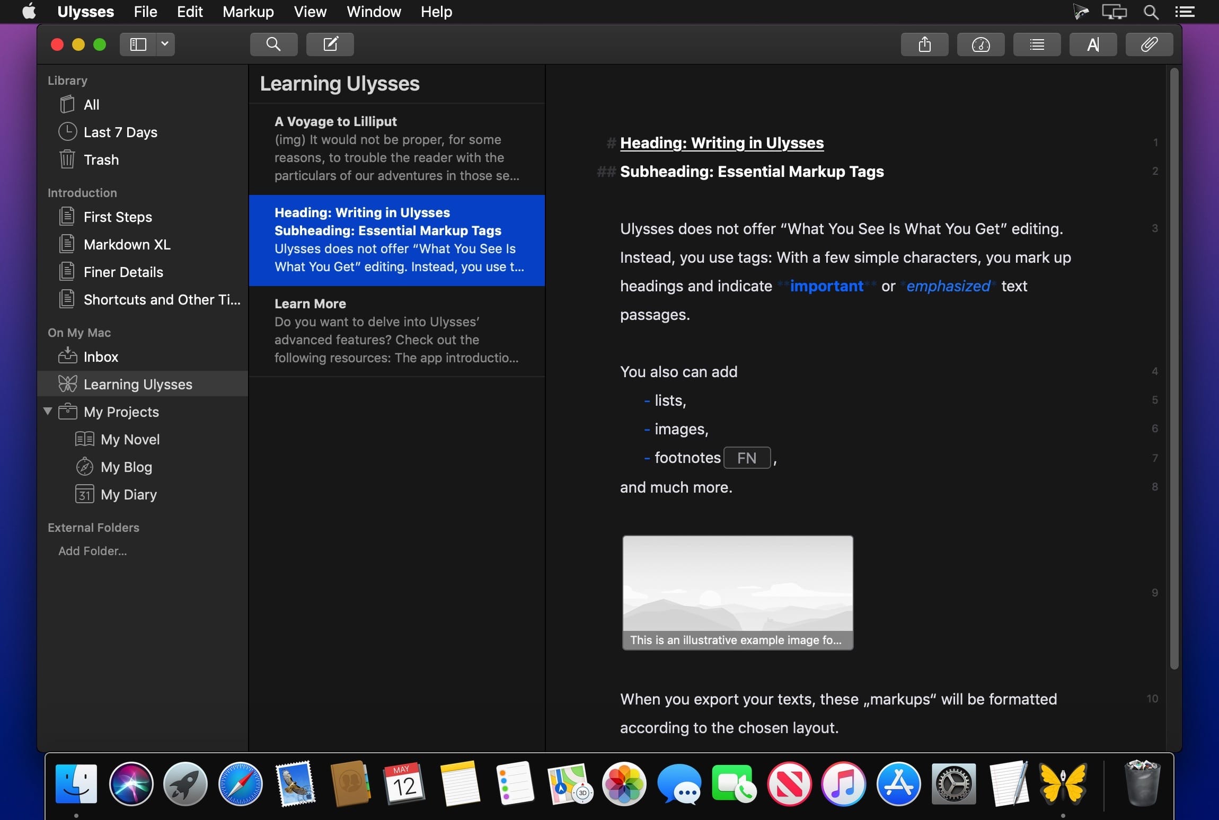
Task: Create a new sheet with compose icon
Action: coord(330,44)
